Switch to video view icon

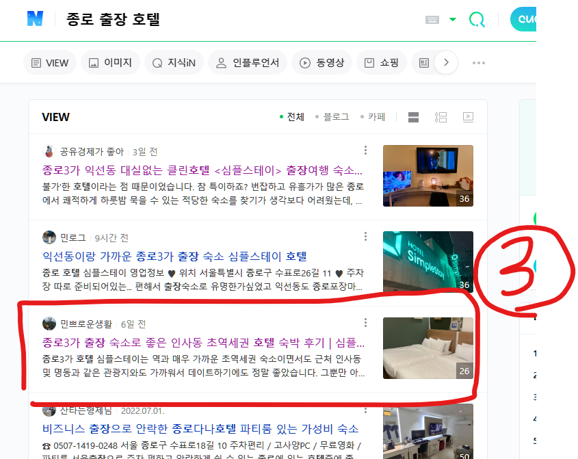coord(468,117)
